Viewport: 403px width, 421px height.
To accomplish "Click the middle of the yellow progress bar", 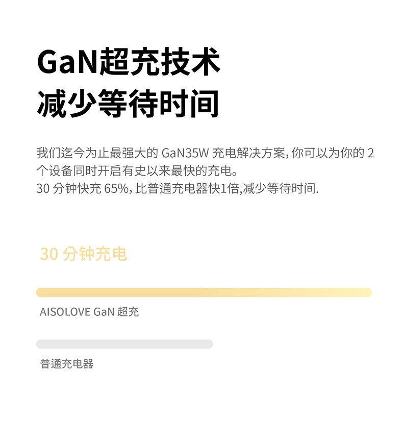I will click(204, 292).
